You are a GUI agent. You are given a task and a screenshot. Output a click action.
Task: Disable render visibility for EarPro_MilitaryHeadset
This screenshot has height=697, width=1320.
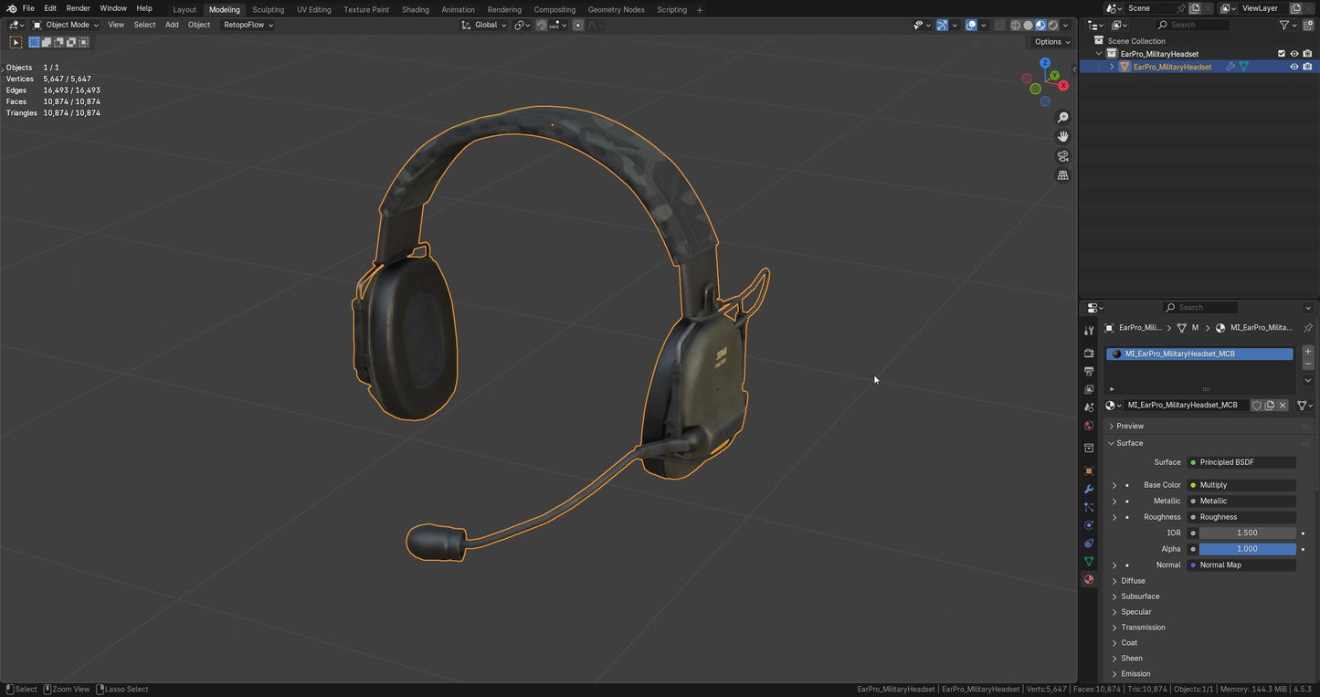tap(1307, 66)
